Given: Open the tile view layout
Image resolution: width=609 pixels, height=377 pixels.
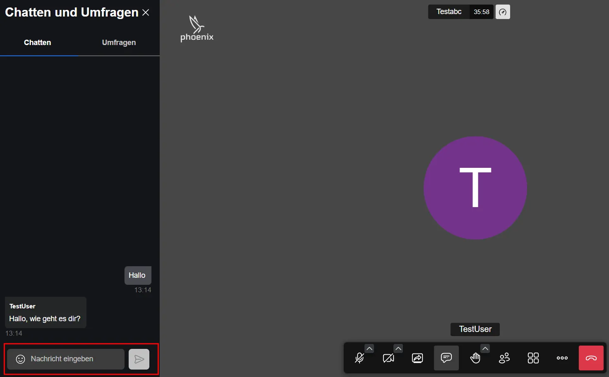Looking at the screenshot, I should coord(533,358).
